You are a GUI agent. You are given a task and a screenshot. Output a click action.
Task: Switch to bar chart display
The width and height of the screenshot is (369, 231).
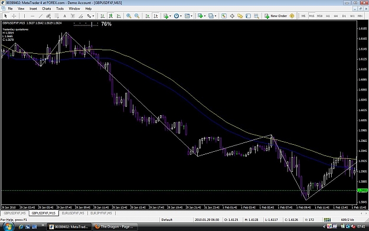click(103, 16)
